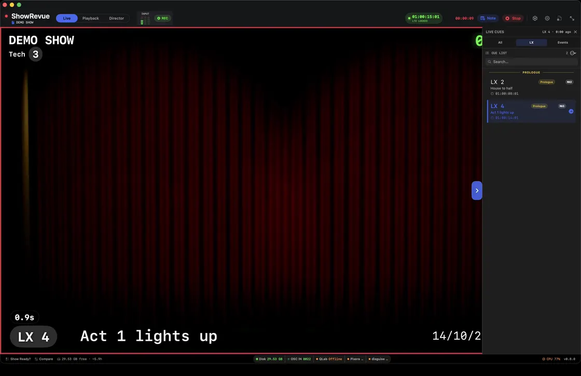Select the LX cues tab

coord(531,42)
